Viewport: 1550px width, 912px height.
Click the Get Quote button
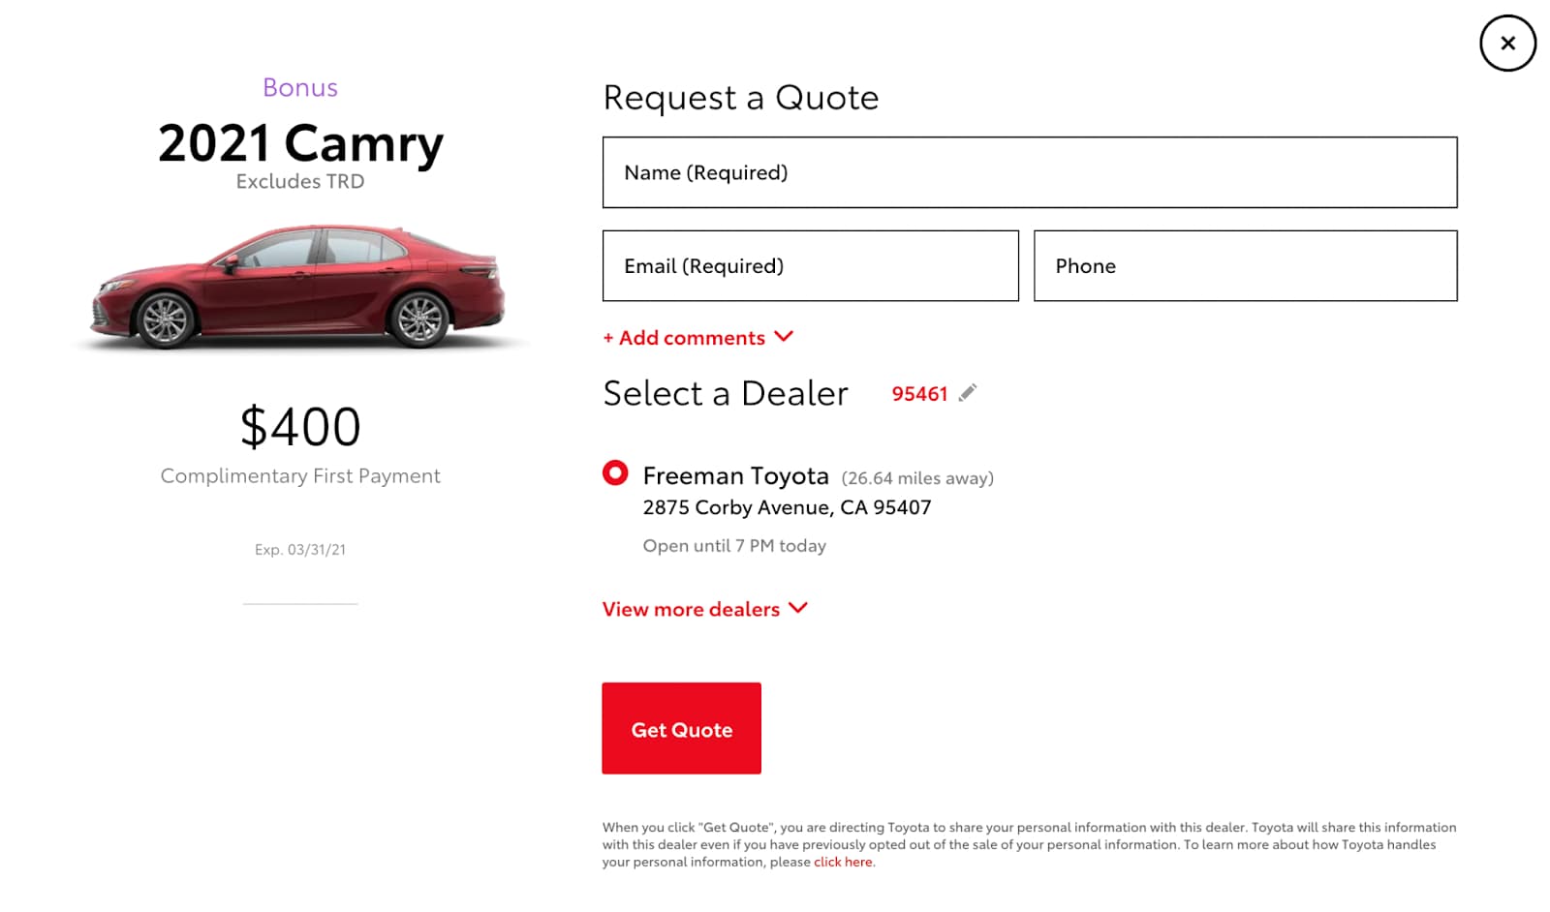pyautogui.click(x=681, y=728)
